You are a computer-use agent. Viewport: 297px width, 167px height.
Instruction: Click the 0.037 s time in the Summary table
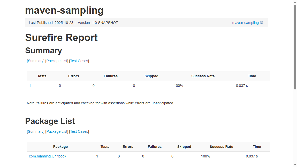point(242,86)
